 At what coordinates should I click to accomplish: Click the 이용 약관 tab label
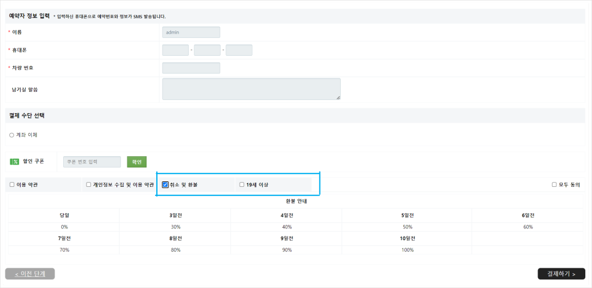click(27, 185)
